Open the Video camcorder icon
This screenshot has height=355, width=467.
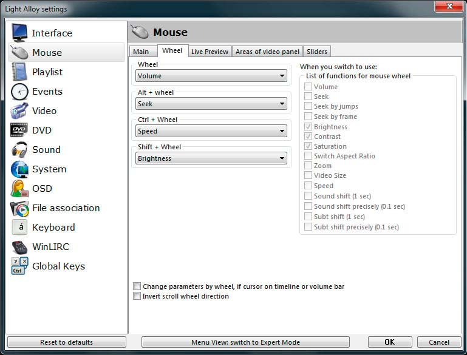click(x=19, y=110)
